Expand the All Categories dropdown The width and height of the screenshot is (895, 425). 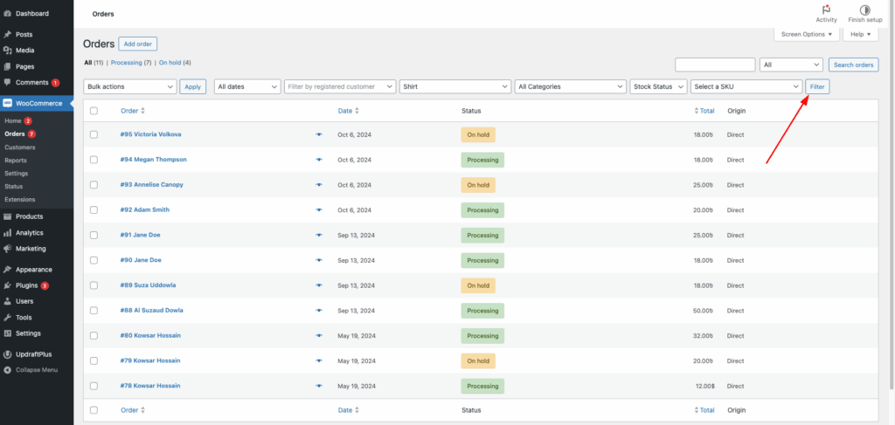click(x=570, y=86)
